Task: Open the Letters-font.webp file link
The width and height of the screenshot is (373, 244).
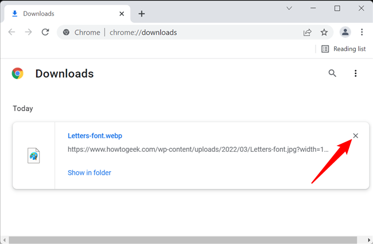Action: [x=95, y=136]
